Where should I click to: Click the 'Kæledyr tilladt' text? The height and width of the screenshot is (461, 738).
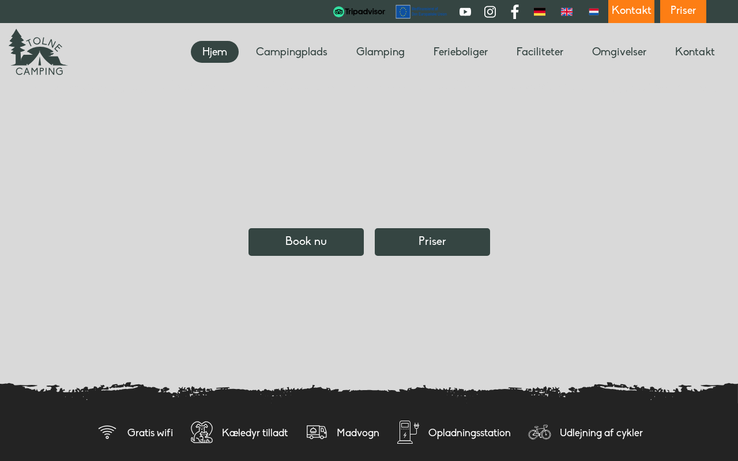255,433
